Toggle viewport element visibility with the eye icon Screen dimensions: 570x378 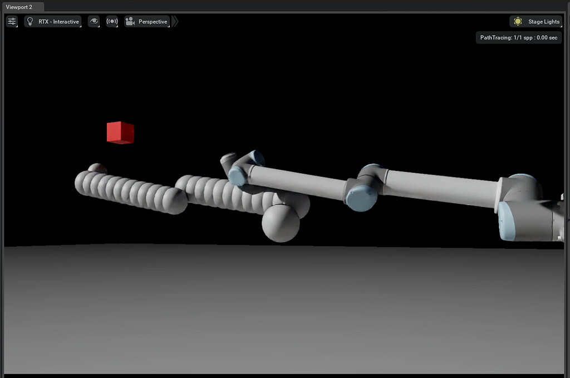tap(94, 21)
